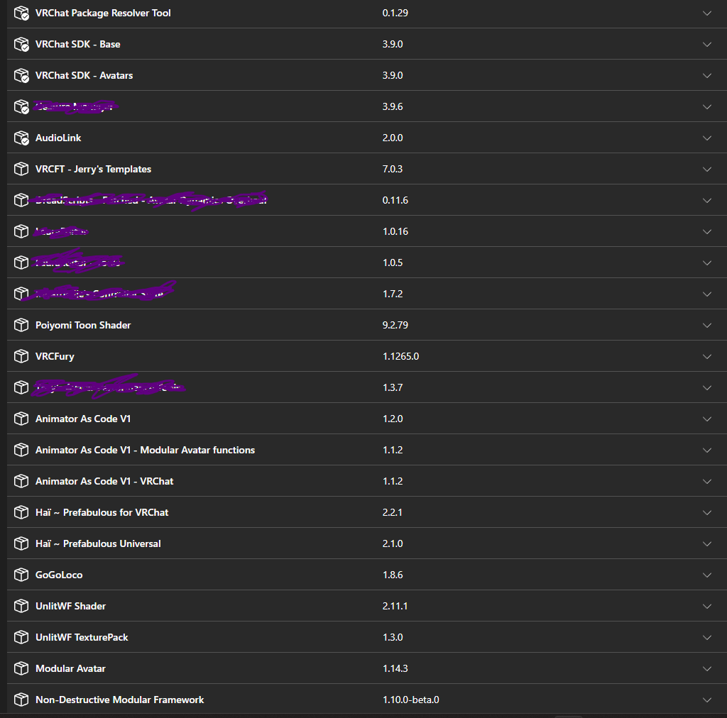Click Animator As Code V1 - VRChat icon
Viewport: 727px width, 718px height.
click(21, 481)
